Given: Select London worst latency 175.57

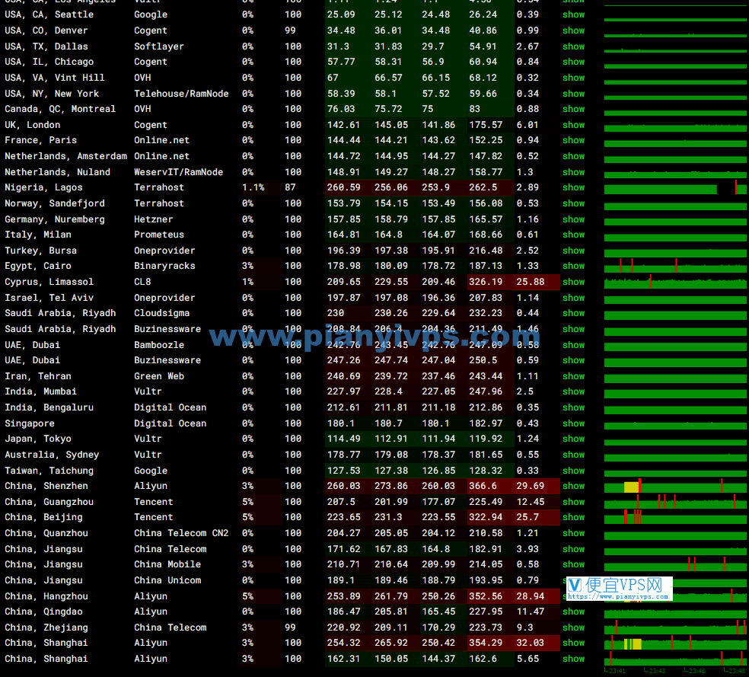Looking at the screenshot, I should coord(486,125).
